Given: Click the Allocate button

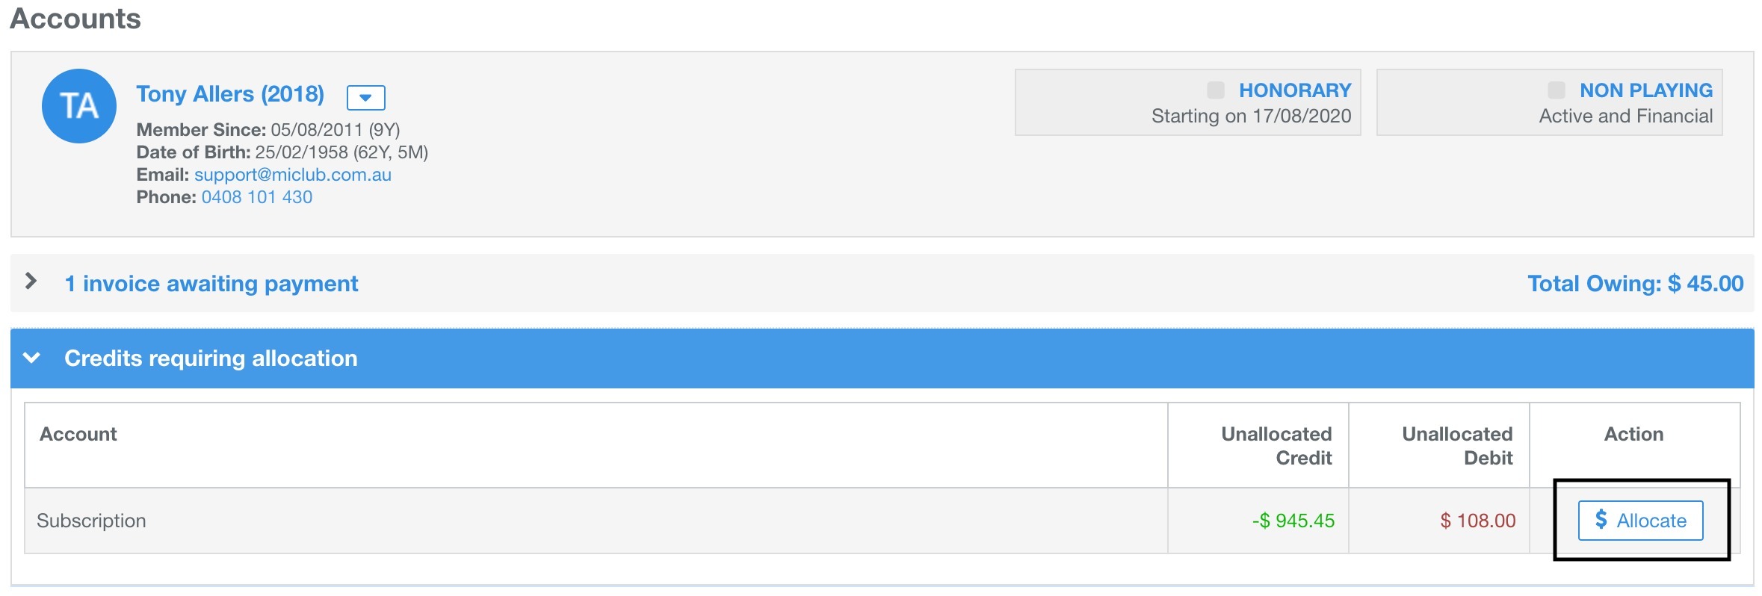Looking at the screenshot, I should [1641, 521].
